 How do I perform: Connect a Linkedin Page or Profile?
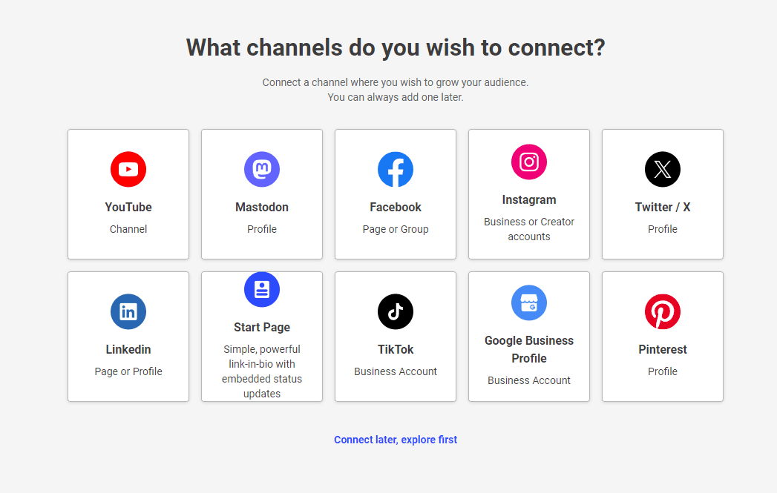point(128,337)
